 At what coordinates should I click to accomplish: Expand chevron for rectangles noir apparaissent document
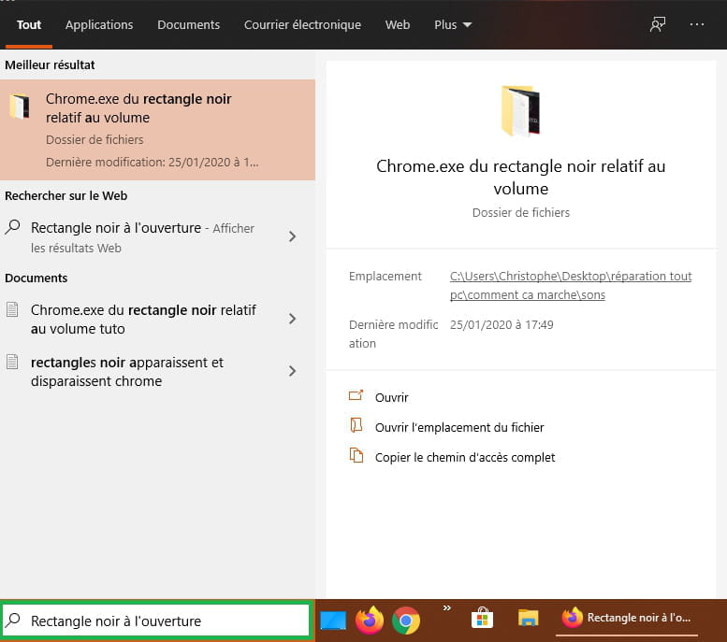point(292,371)
